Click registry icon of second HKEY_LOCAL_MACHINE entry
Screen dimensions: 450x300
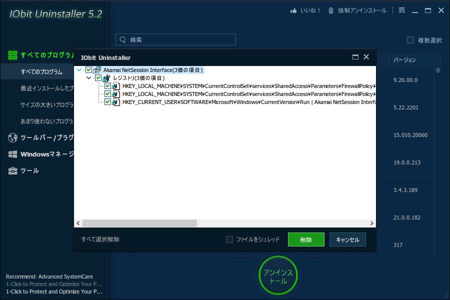[115, 94]
